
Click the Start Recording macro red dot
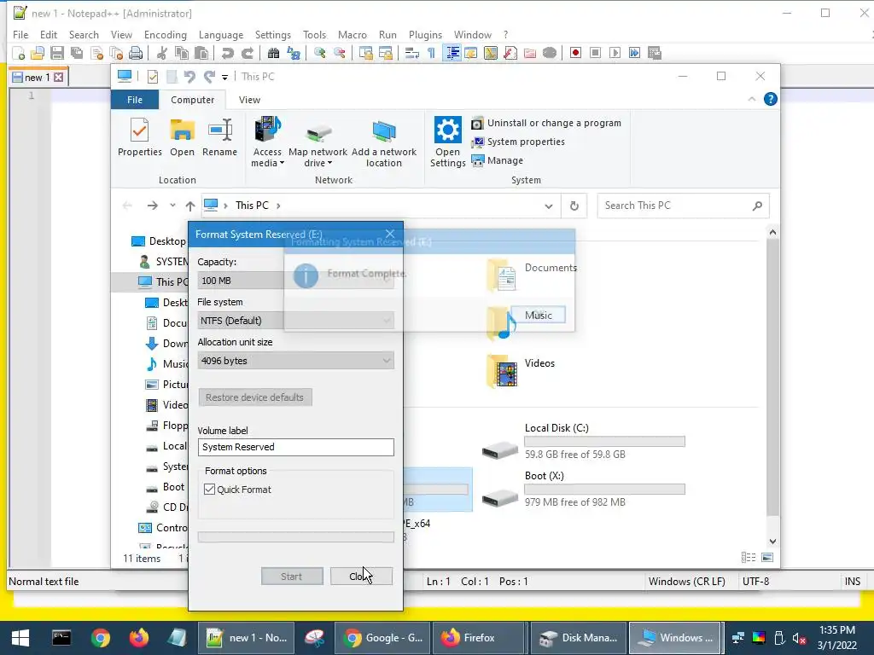[575, 53]
